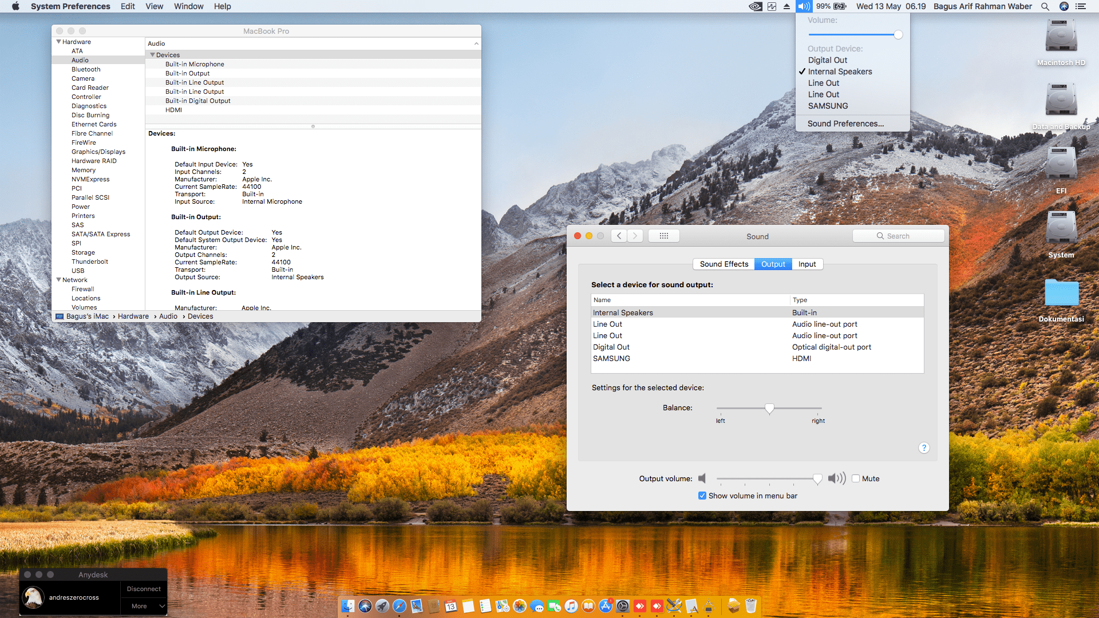Open FaceTime app in dock
1099x618 pixels.
pyautogui.click(x=554, y=606)
